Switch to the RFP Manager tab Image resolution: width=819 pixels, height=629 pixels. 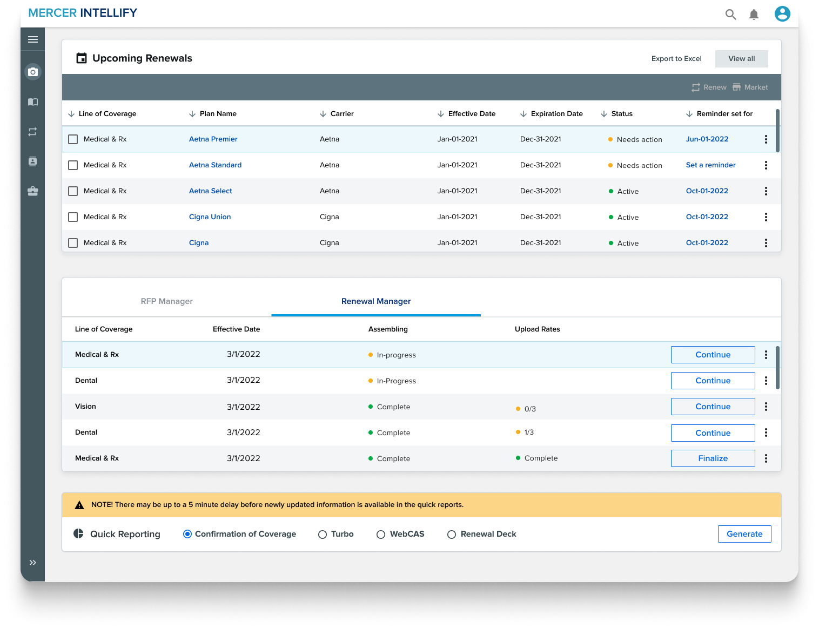pyautogui.click(x=167, y=301)
